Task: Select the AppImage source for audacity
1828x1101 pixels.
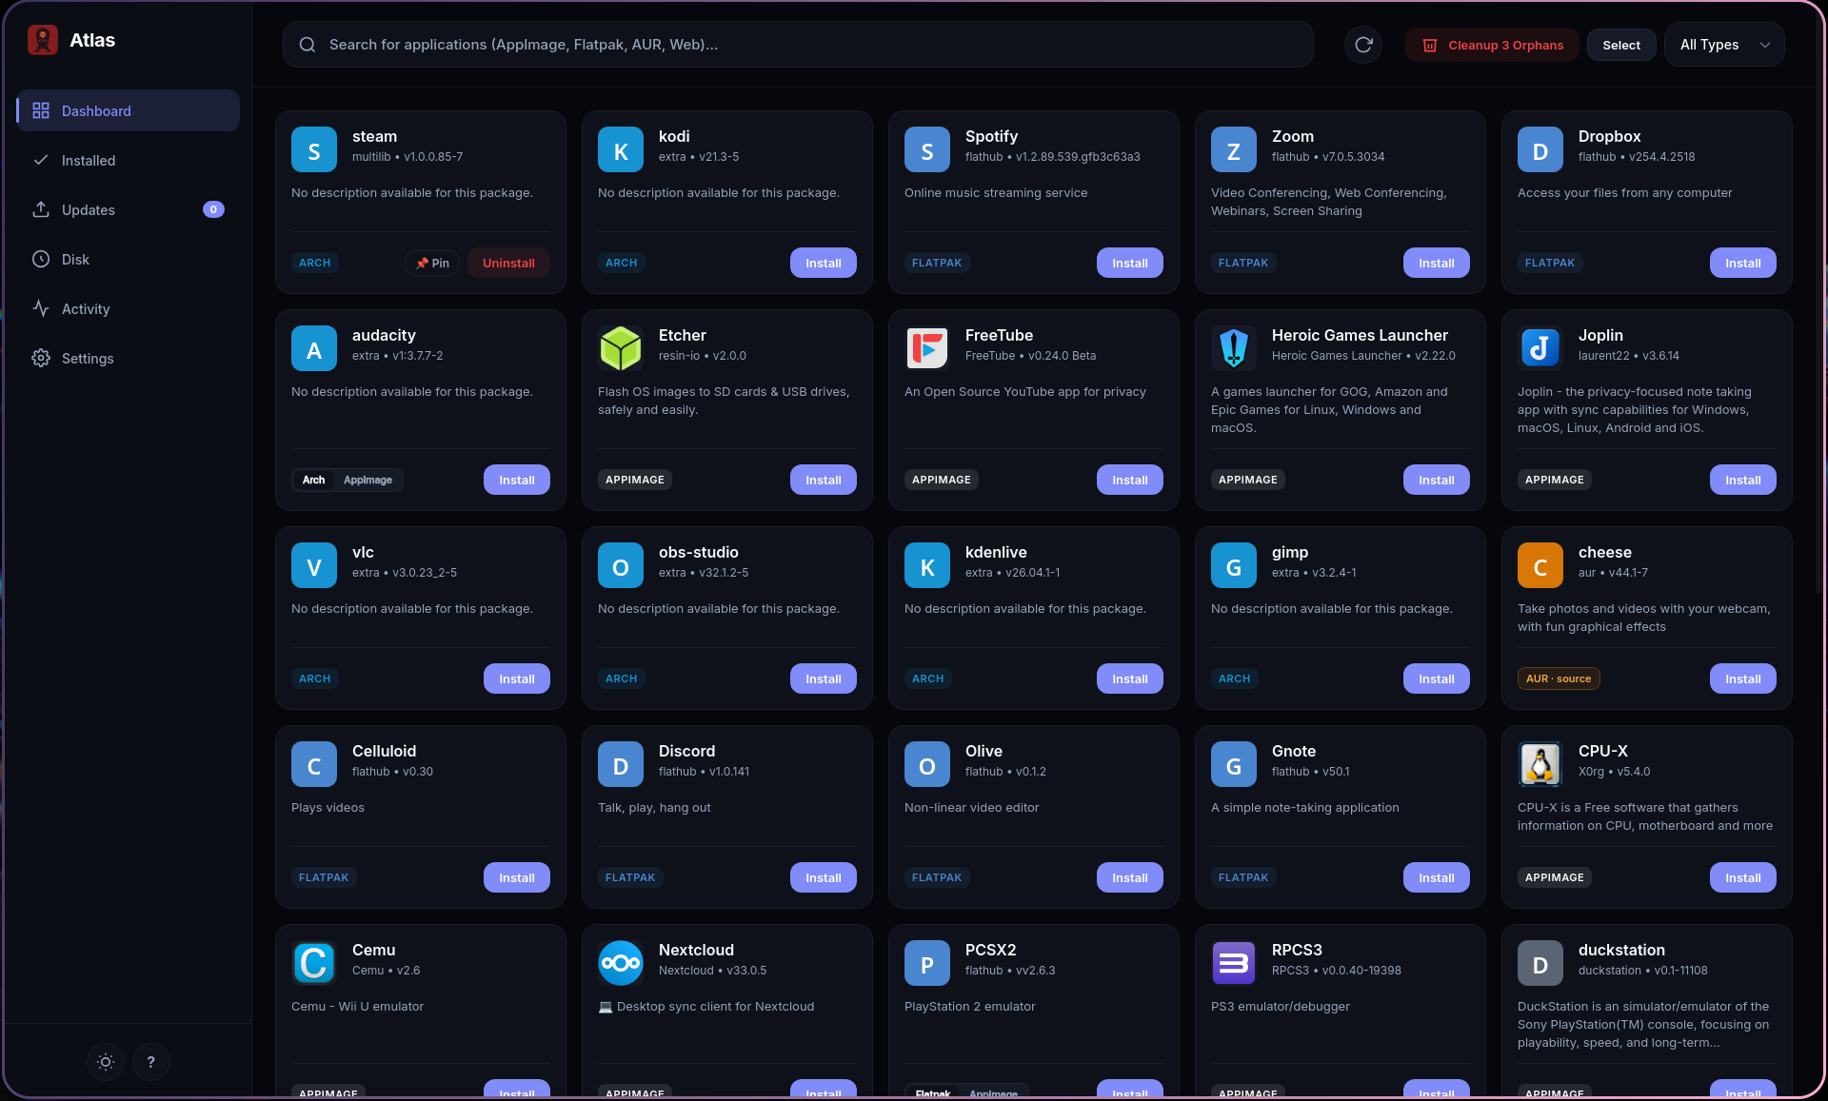Action: pyautogui.click(x=368, y=480)
